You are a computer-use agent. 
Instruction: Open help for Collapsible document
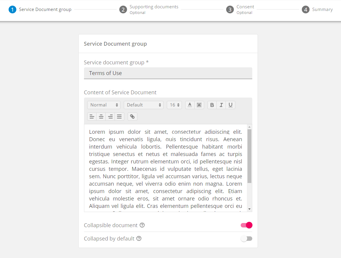[142, 225]
